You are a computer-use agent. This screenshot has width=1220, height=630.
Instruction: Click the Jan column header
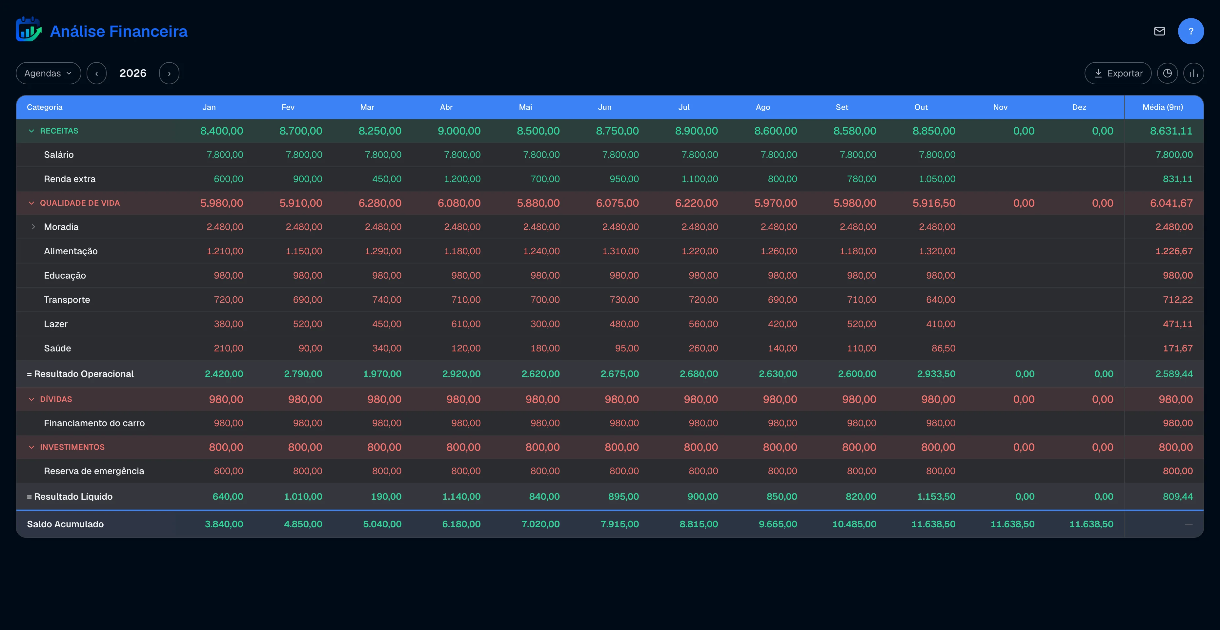coord(209,107)
